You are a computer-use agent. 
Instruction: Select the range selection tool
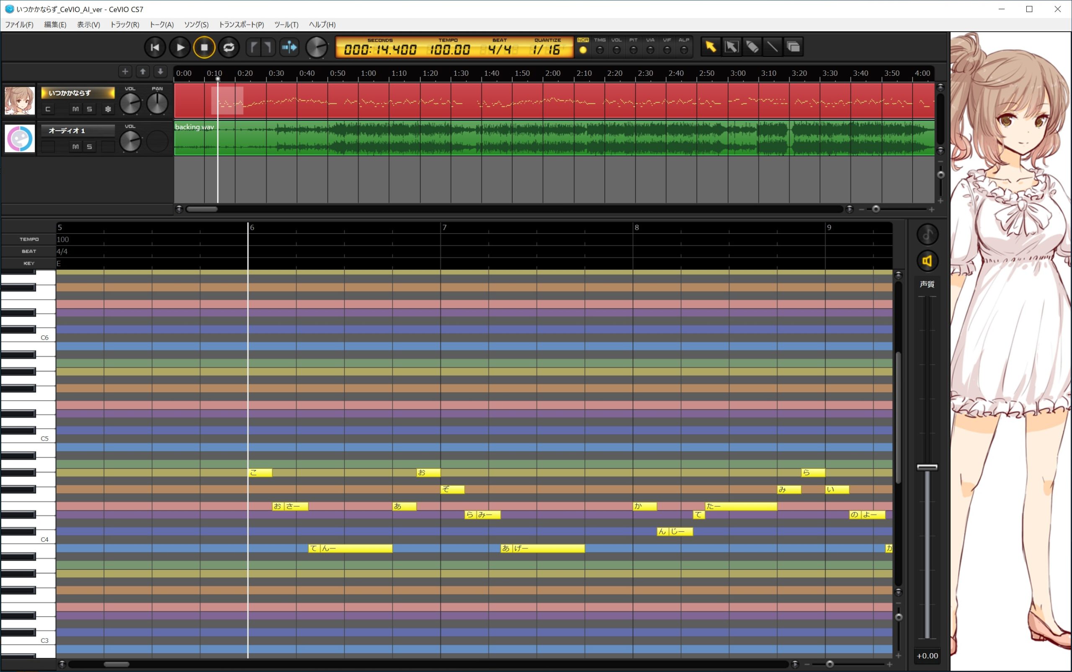[732, 46]
